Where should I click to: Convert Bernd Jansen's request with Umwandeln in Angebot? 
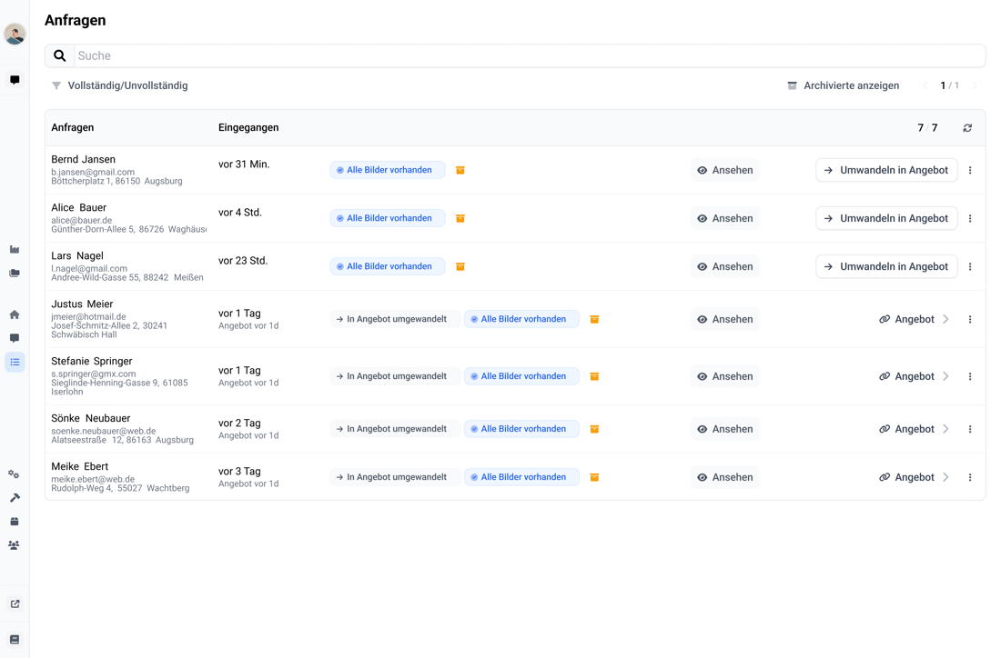point(886,170)
